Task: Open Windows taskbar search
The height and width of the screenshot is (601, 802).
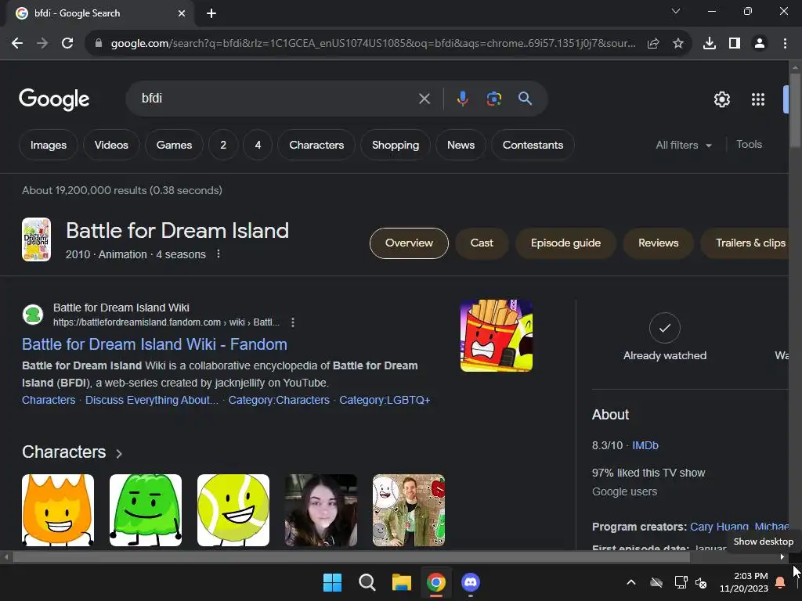Action: 367,582
